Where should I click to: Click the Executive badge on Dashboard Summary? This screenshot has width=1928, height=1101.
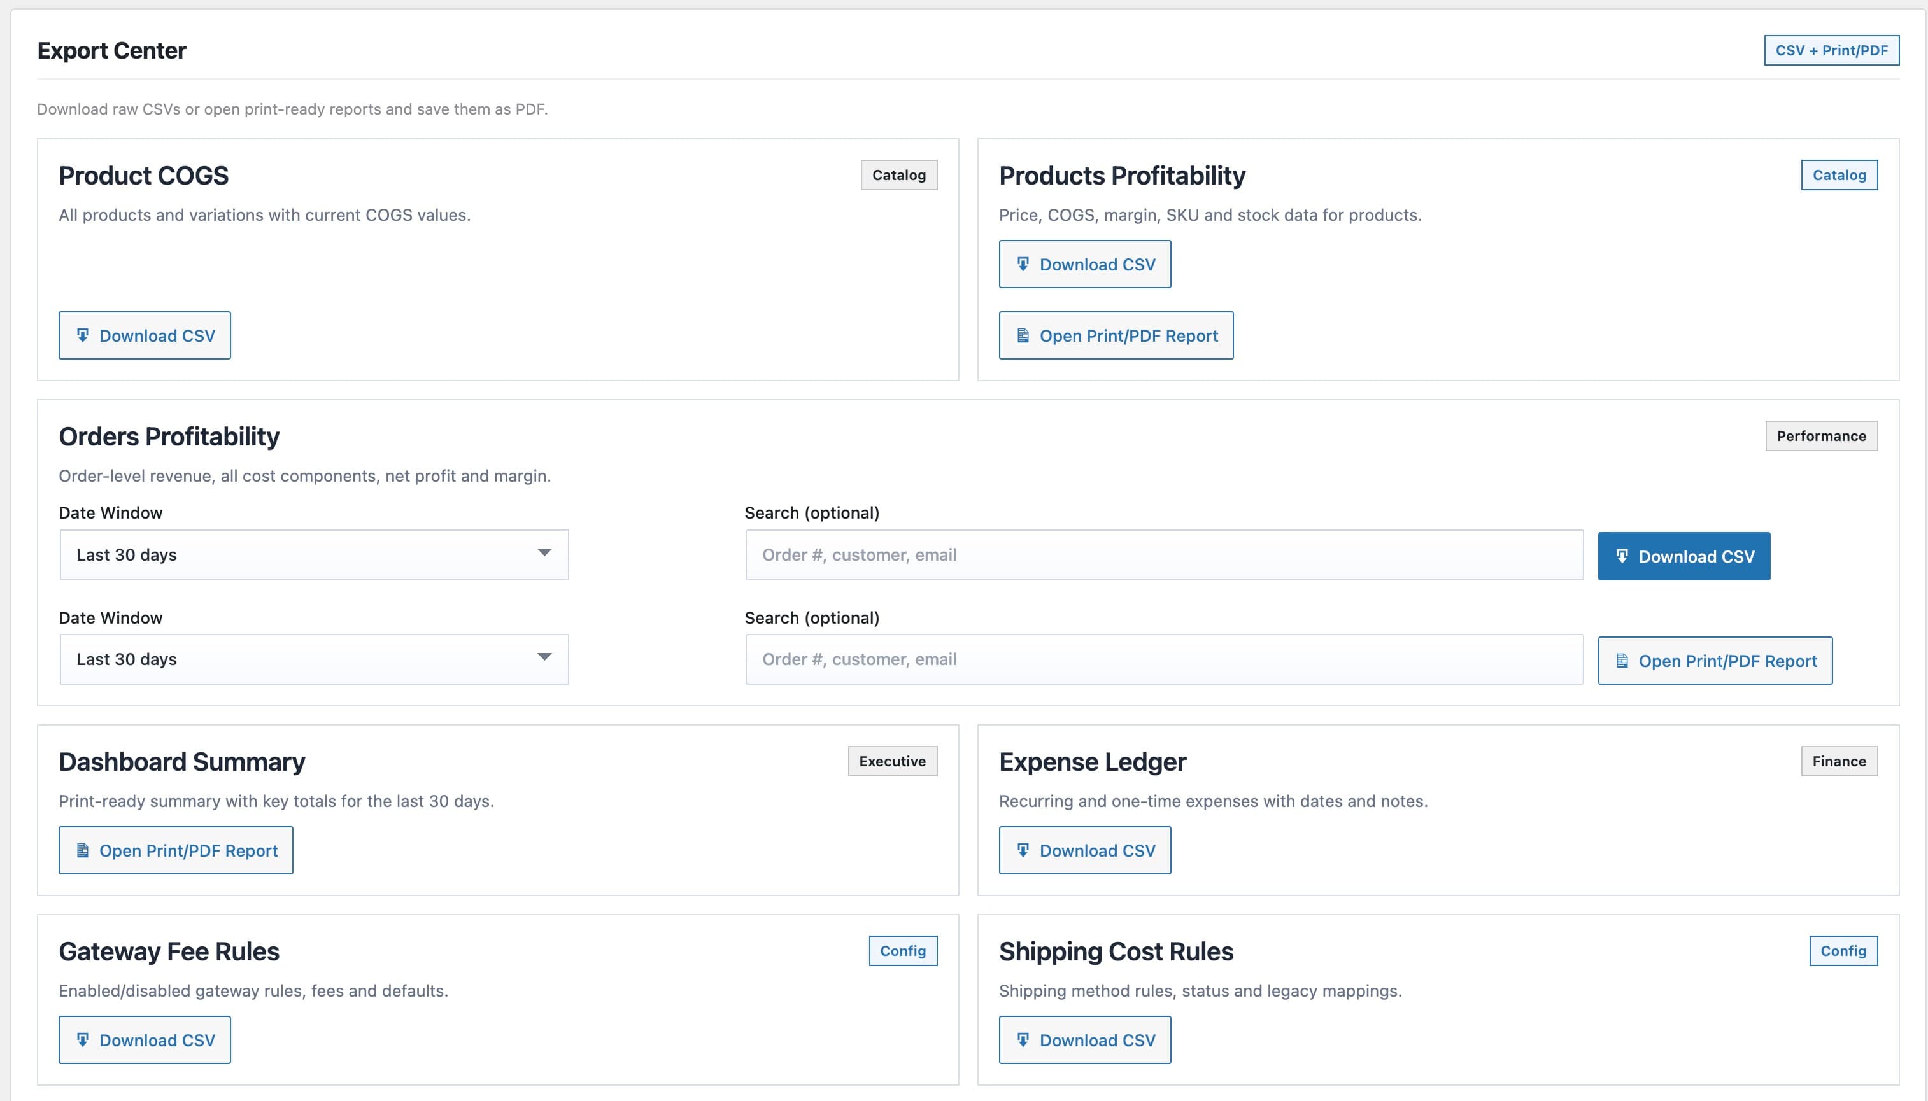tap(892, 761)
